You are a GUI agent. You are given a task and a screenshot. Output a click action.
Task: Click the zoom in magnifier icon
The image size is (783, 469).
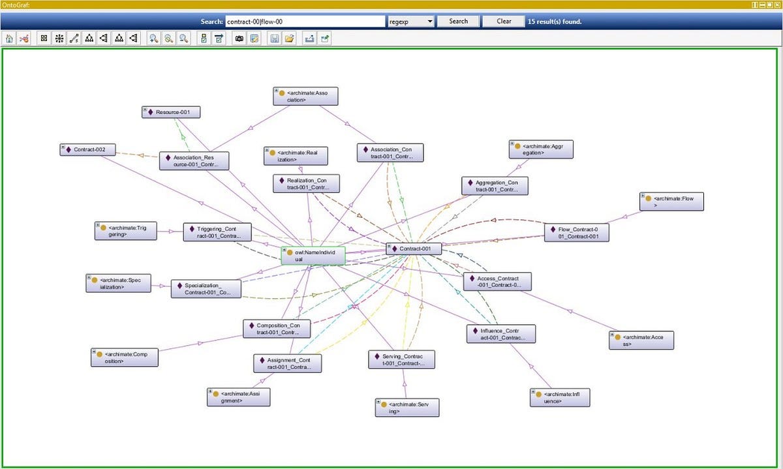click(x=152, y=38)
